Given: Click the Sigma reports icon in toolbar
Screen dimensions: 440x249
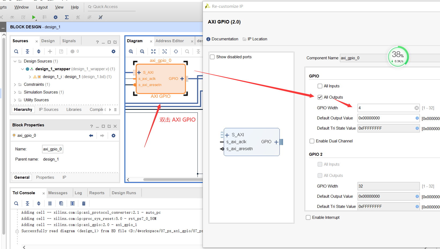Looking at the screenshot, I should click(67, 17).
